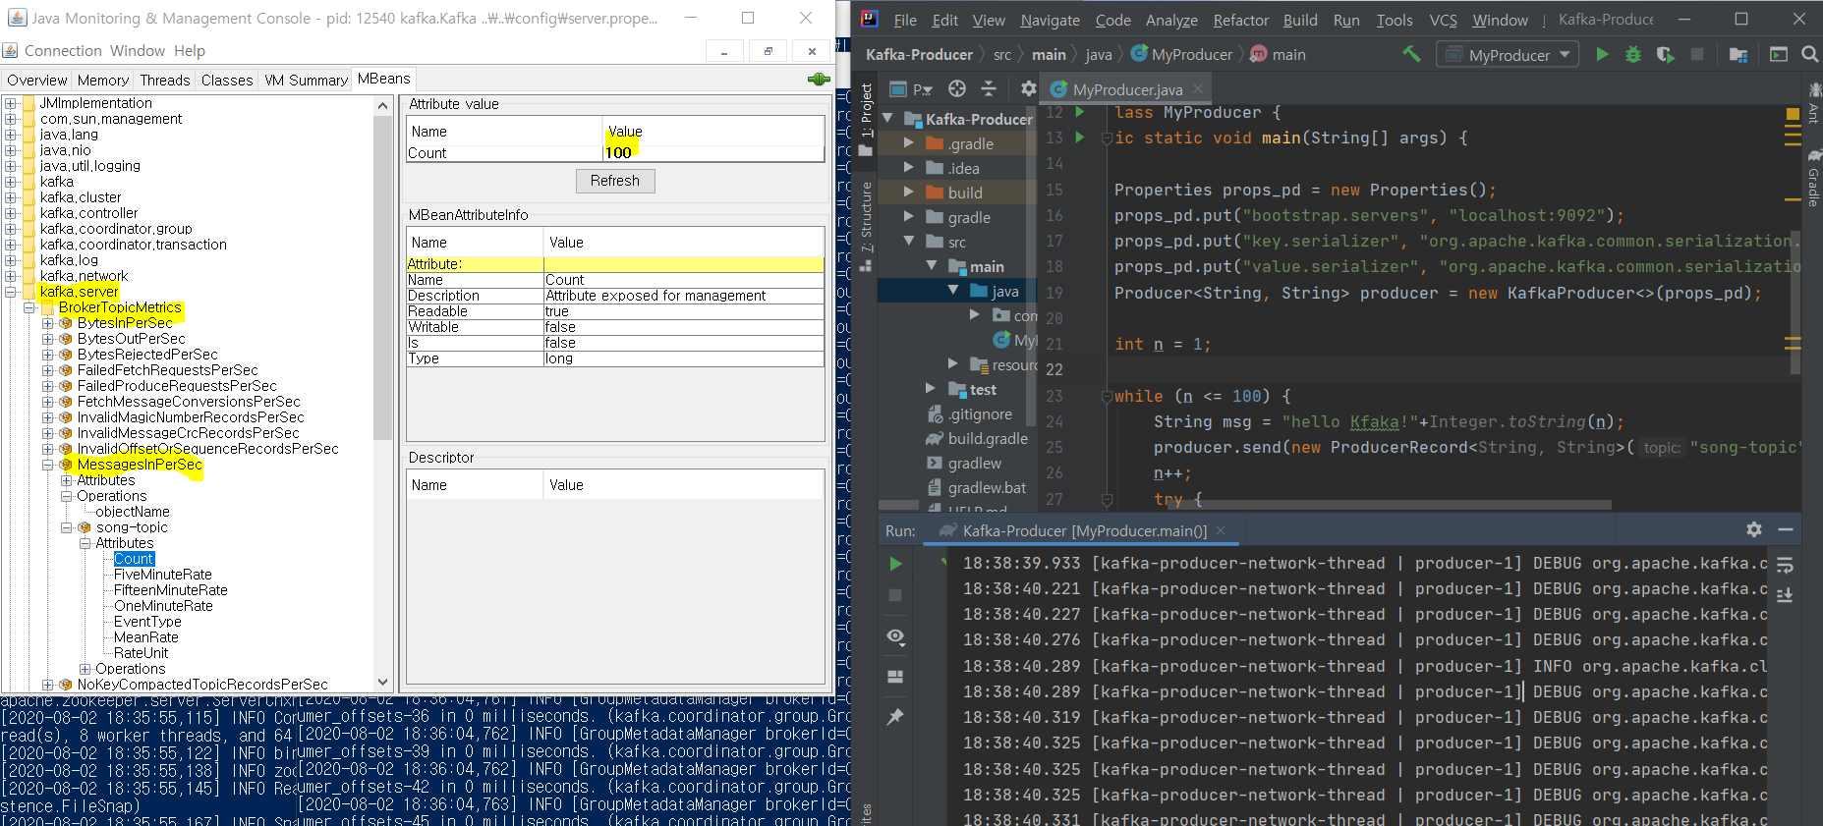Open the Refactor menu in IntelliJ

(1241, 20)
